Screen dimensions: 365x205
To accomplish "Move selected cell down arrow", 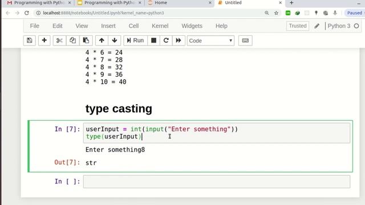I will (x=114, y=40).
